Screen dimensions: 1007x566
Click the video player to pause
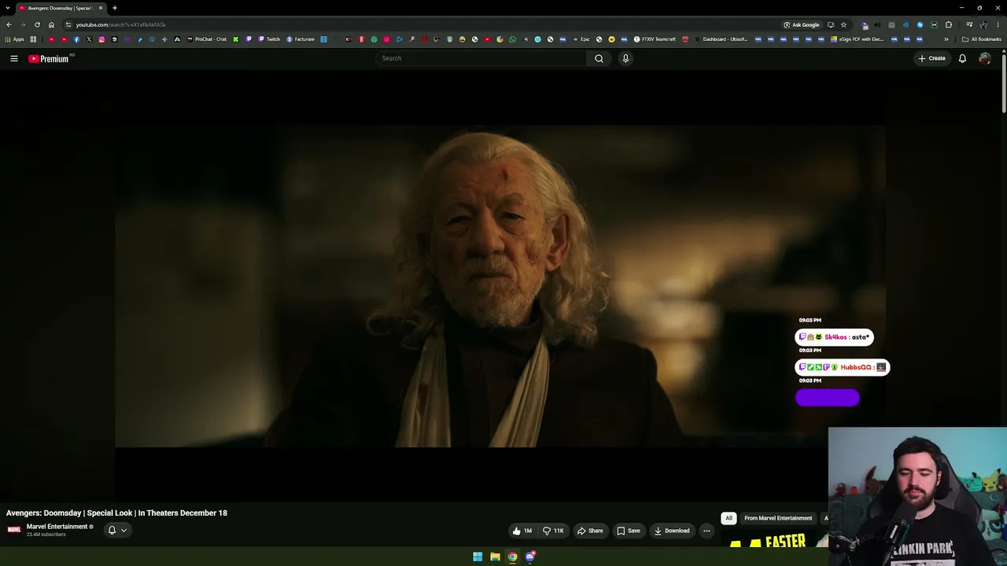[x=500, y=286]
